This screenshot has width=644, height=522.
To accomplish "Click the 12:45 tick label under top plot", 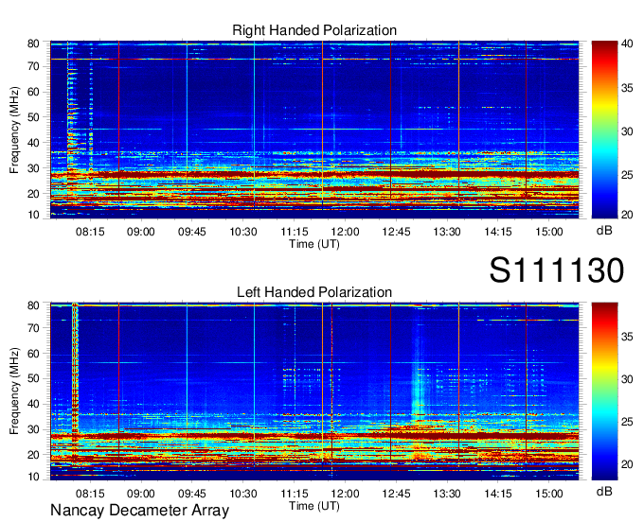I will (x=396, y=232).
